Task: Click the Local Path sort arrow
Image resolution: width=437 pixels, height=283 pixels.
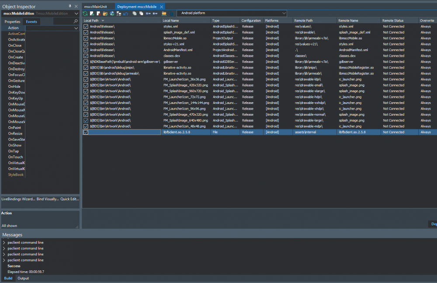Action: tap(103, 21)
